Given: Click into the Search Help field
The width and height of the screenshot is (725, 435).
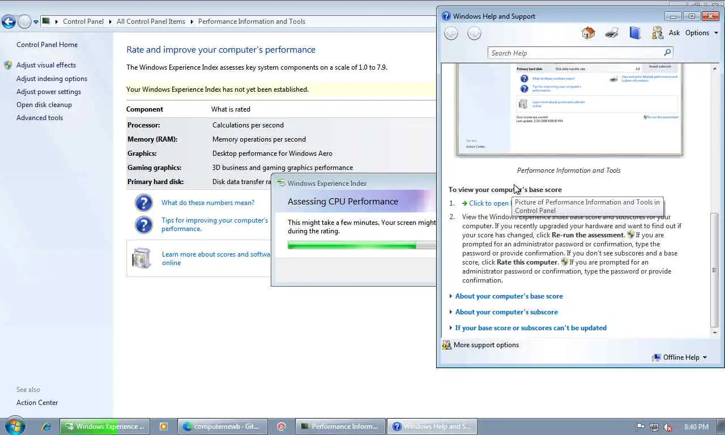Looking at the screenshot, I should [575, 53].
